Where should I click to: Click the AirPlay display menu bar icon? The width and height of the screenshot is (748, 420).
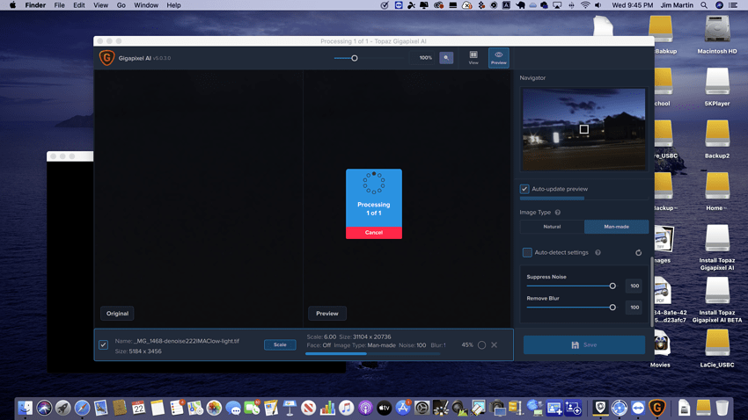(557, 5)
